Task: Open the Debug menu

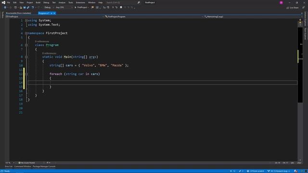Action: click(x=46, y=2)
